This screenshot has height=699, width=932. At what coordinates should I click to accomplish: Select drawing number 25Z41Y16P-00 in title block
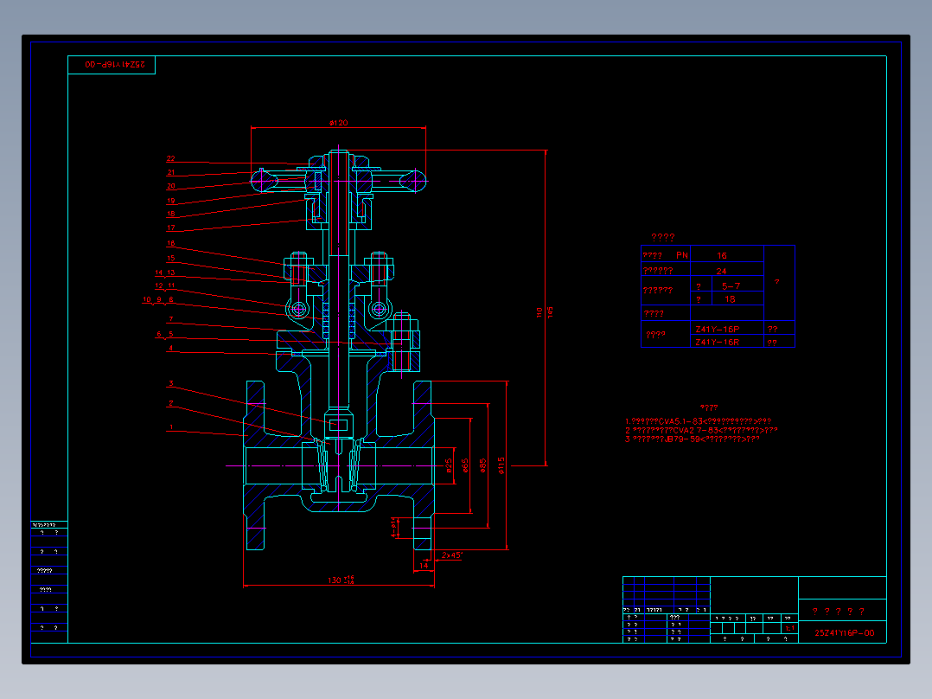[x=845, y=632]
